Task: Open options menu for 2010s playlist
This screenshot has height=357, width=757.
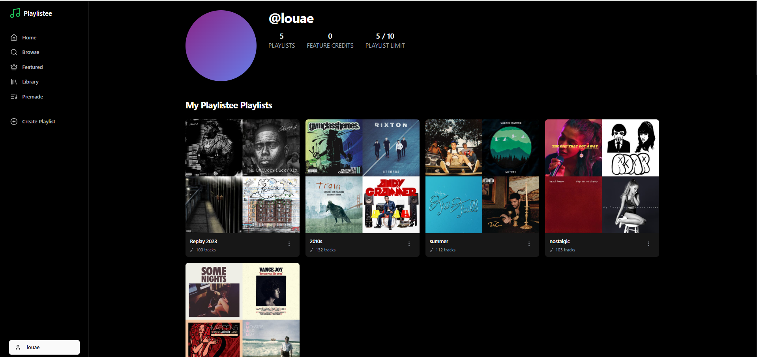Action: click(x=409, y=244)
